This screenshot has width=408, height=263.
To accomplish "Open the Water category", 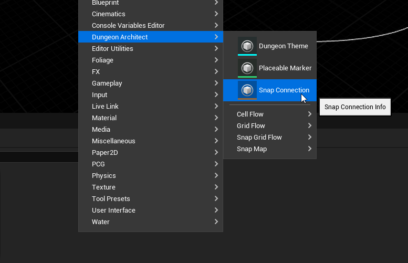I will pyautogui.click(x=151, y=222).
